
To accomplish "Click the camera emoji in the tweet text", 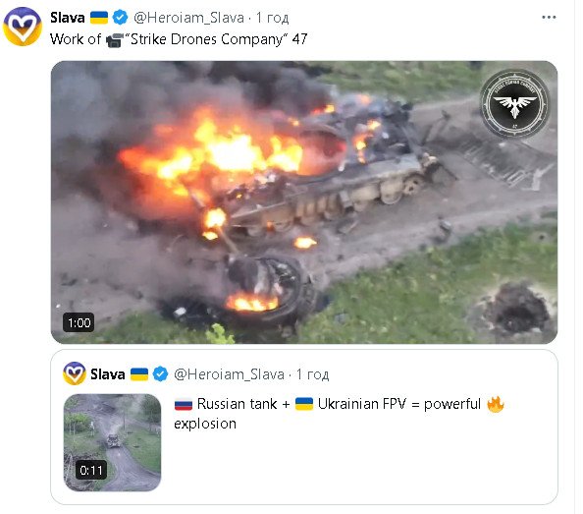I will tap(115, 40).
